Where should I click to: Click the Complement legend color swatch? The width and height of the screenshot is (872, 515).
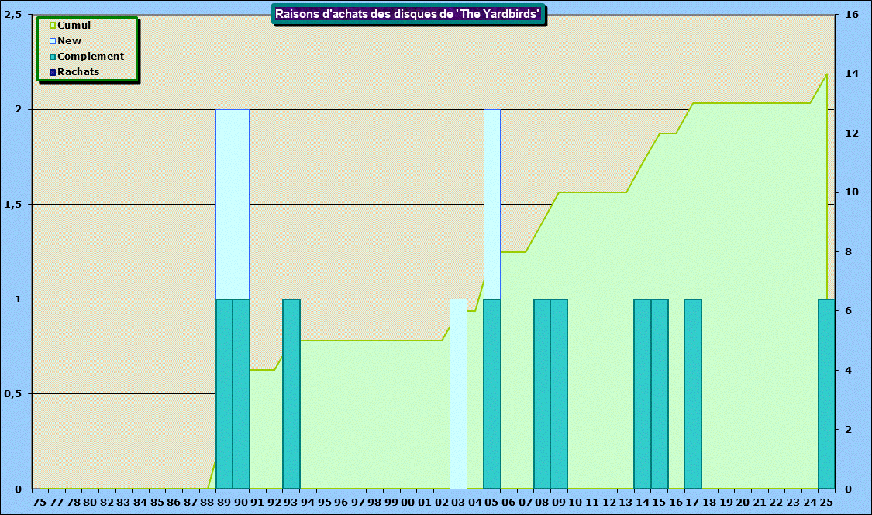pos(53,57)
